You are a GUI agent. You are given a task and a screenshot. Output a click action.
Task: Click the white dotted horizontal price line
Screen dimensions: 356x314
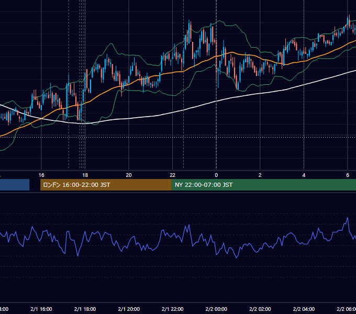[x=178, y=137]
